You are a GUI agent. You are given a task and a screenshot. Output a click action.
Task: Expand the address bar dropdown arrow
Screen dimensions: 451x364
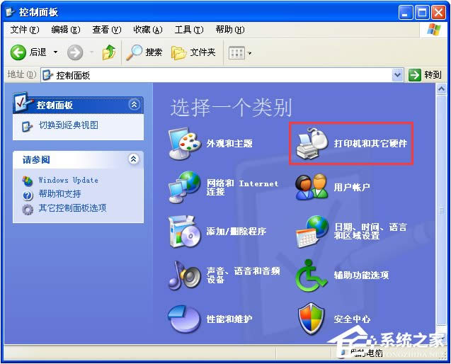(397, 74)
